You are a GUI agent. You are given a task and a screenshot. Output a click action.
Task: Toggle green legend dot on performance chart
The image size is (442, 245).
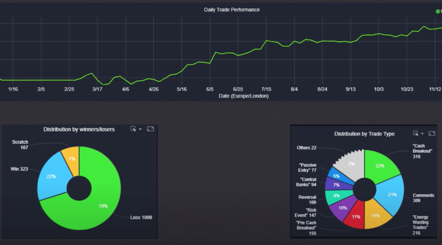[x=438, y=11]
